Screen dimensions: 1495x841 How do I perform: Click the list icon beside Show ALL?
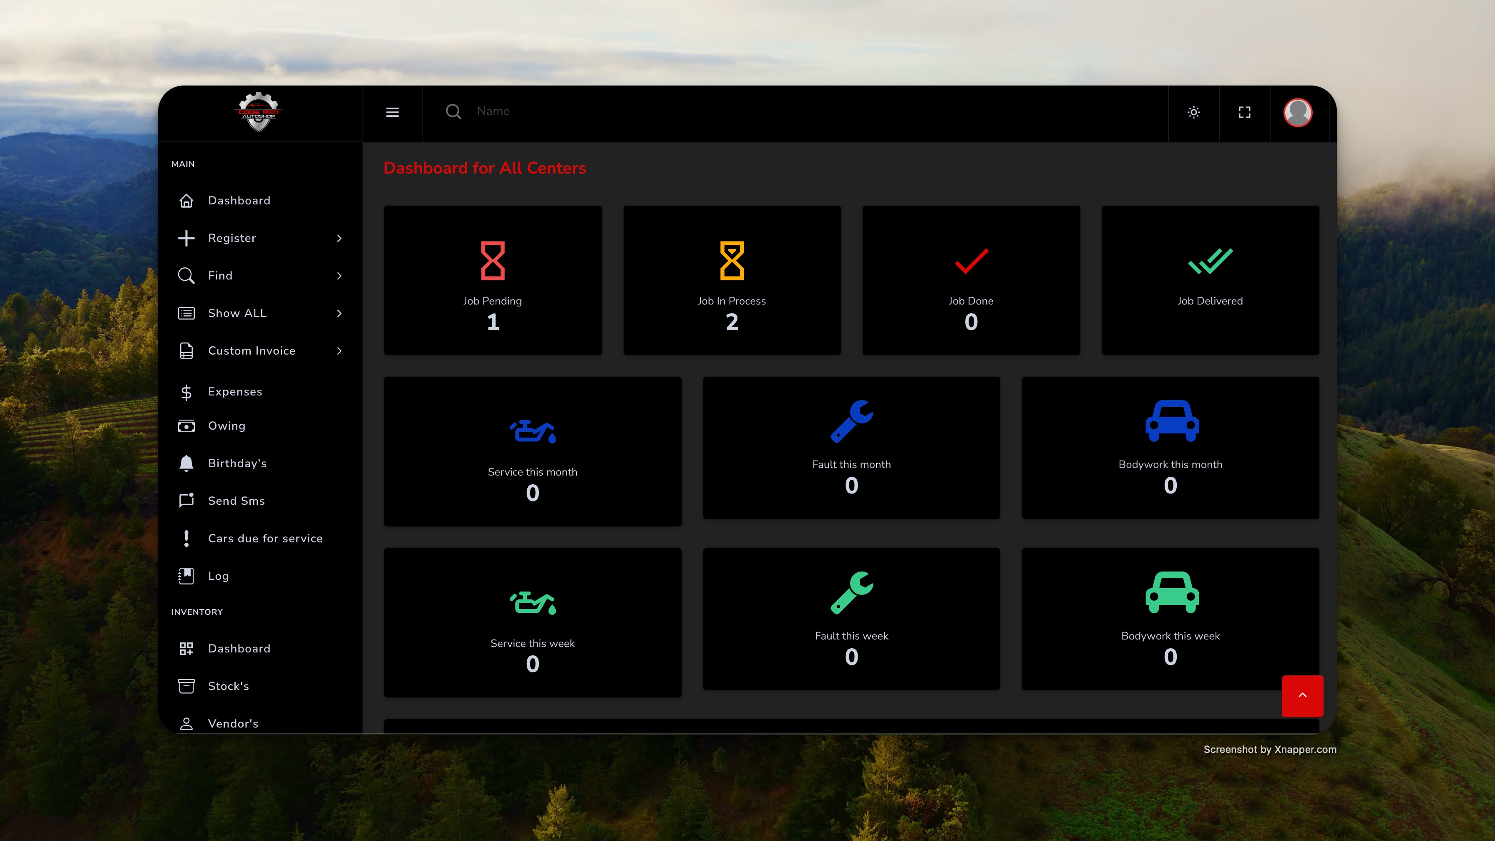[186, 313]
